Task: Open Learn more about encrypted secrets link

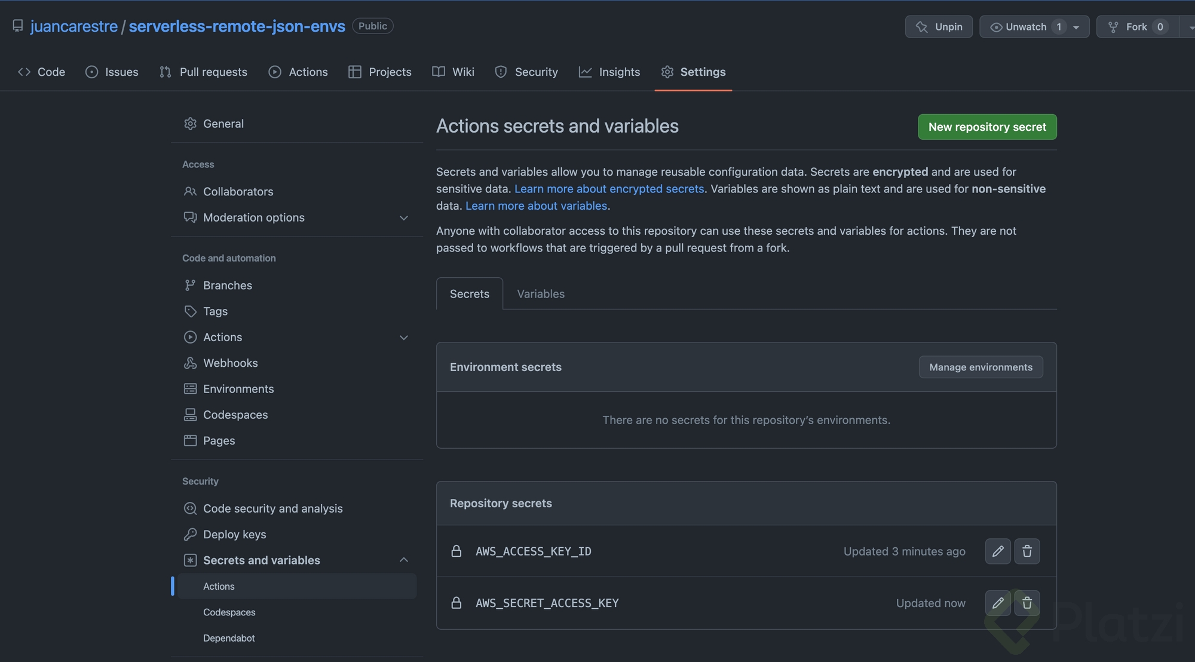Action: point(609,189)
